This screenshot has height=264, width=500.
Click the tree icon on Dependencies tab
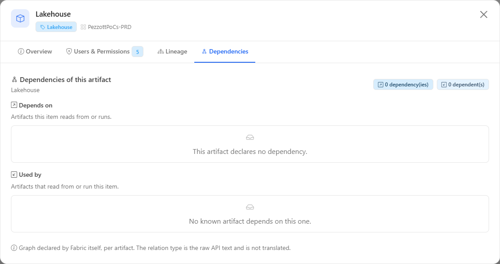204,51
